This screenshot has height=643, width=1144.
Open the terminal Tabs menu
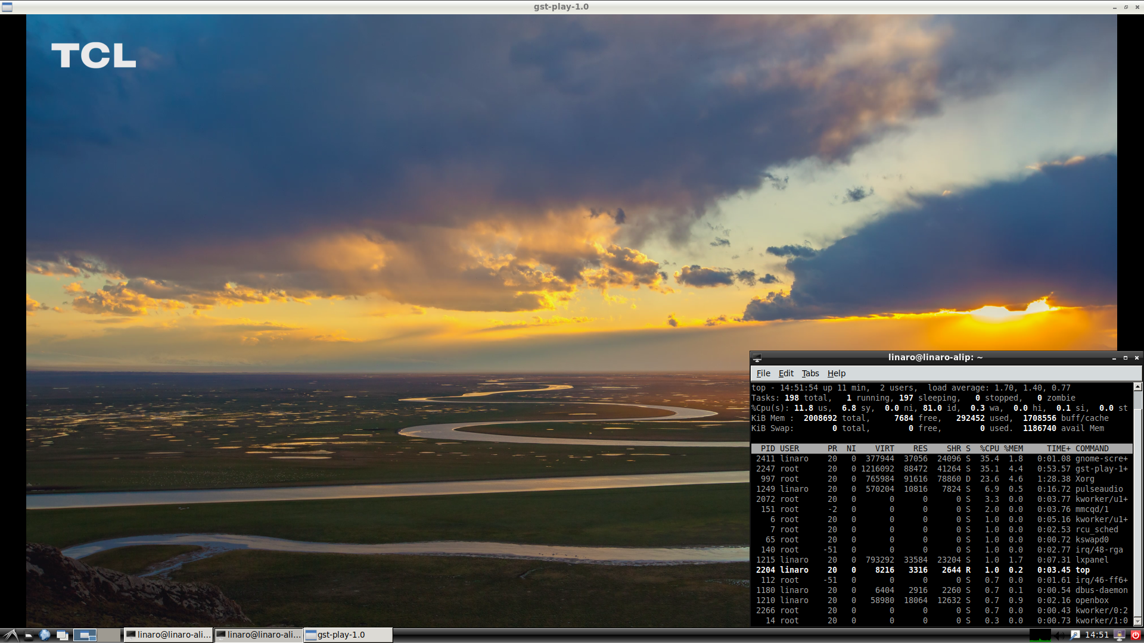810,373
